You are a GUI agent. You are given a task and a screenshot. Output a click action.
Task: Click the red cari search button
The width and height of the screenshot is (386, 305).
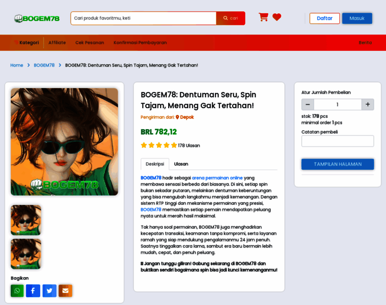231,18
